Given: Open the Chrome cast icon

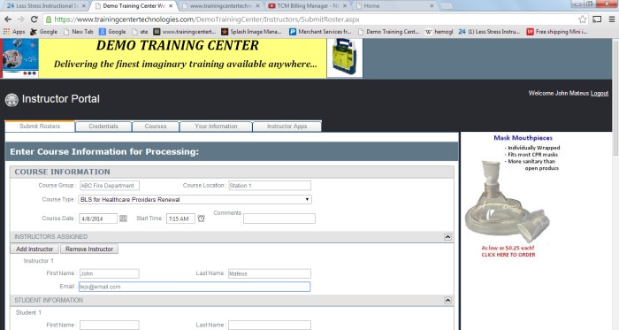Looking at the screenshot, I should tap(597, 19).
